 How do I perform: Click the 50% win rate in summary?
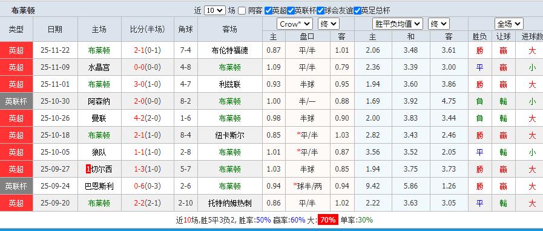point(263,220)
